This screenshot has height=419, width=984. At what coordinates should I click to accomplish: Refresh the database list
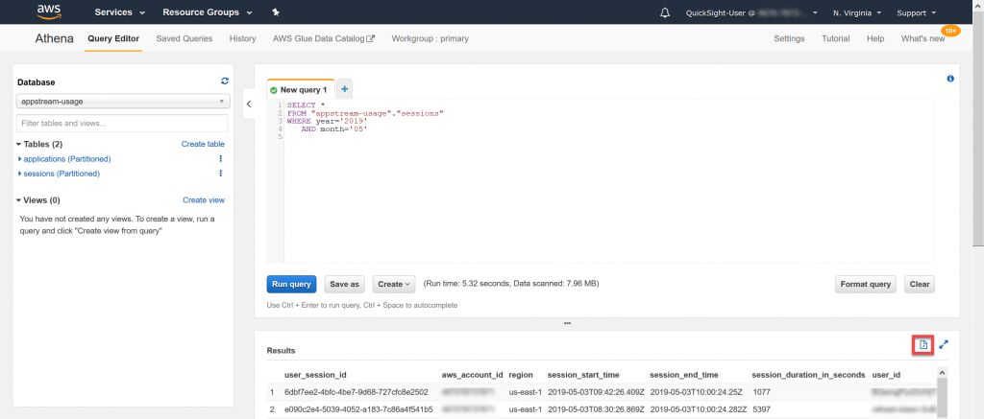225,81
